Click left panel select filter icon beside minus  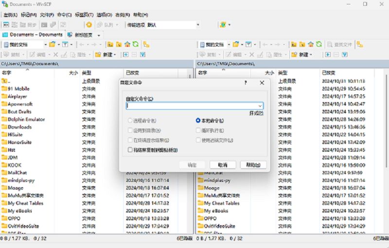click(142, 54)
